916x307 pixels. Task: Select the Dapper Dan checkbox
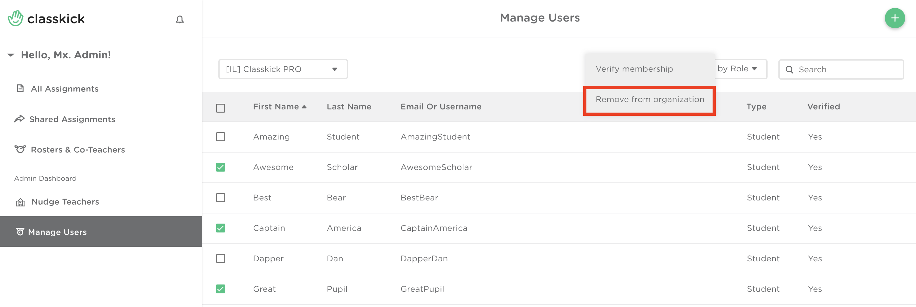point(221,258)
